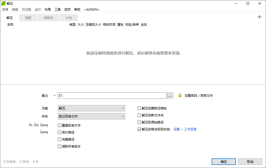This screenshot has height=168, width=266.
Task: Switch to the 高级 tab
Action: coord(28,18)
